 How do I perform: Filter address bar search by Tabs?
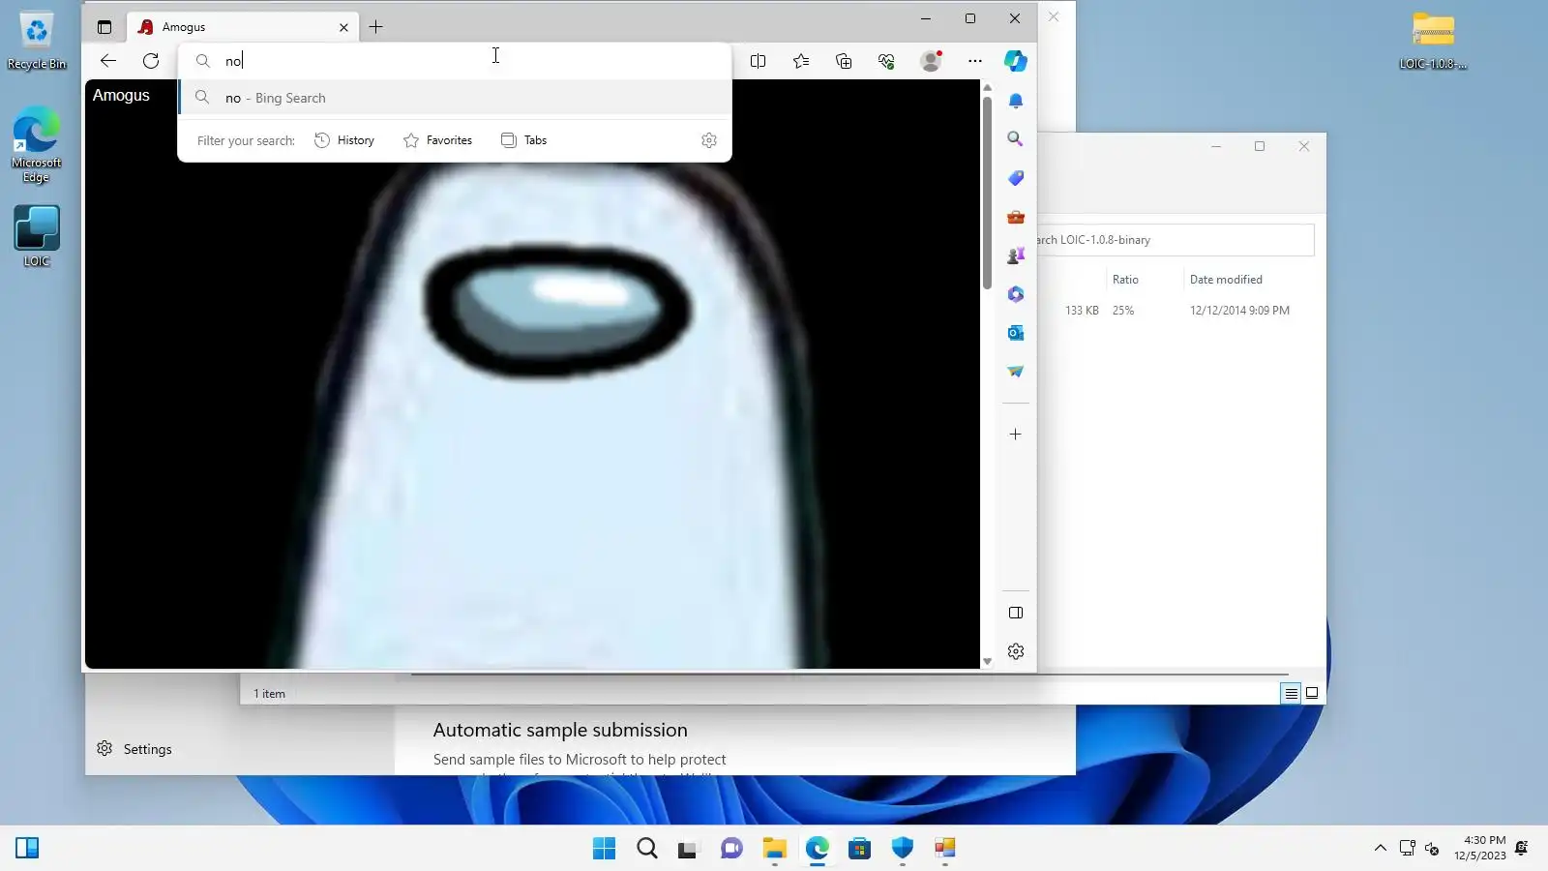pos(524,140)
